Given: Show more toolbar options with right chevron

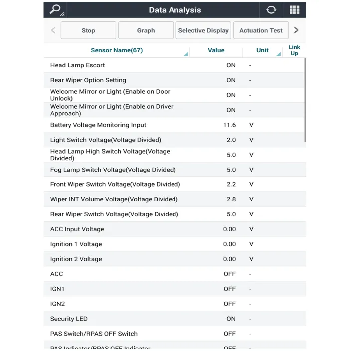Looking at the screenshot, I should (296, 30).
